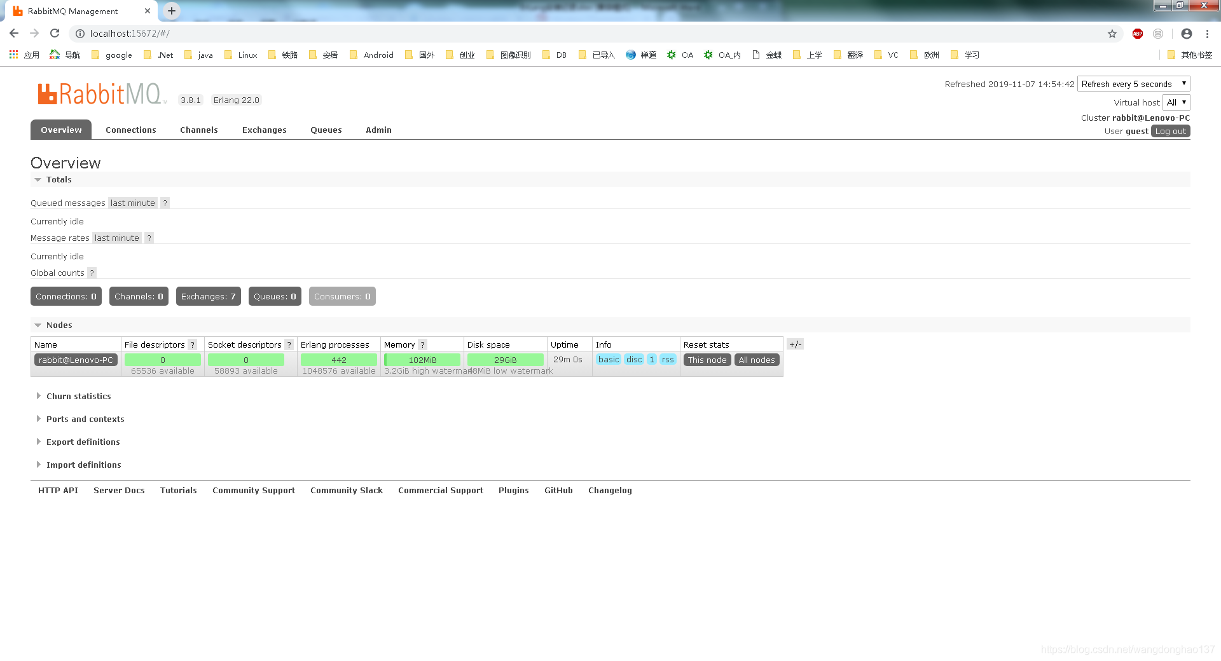Viewport: 1221px width, 661px height.
Task: Open the OA bookmark
Action: (680, 55)
